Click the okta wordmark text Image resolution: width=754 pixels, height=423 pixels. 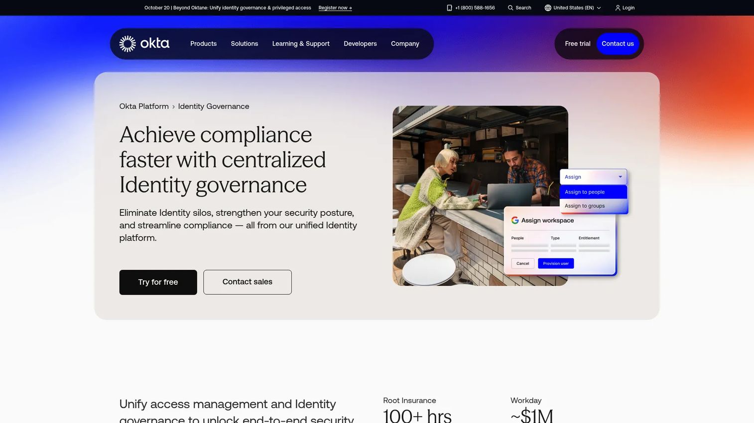[x=154, y=43]
